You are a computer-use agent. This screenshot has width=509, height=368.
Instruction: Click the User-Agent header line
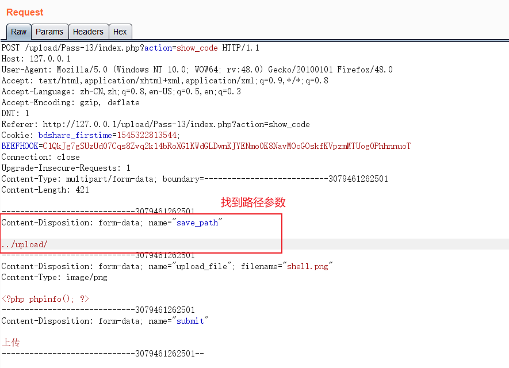coord(197,70)
